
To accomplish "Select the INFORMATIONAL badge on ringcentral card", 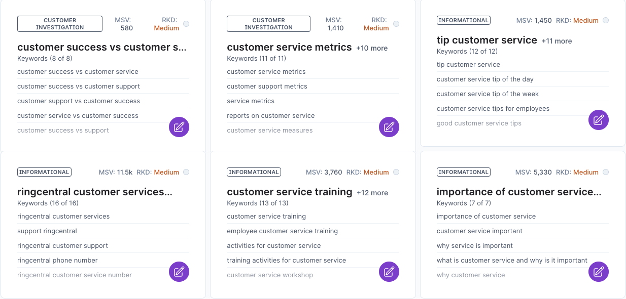I will pyautogui.click(x=44, y=172).
